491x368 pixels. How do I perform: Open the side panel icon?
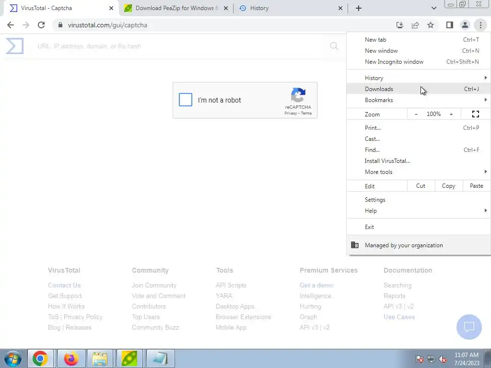click(450, 25)
